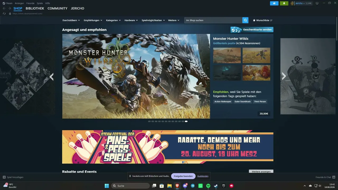The width and height of the screenshot is (338, 190).
Task: Open the green notification bell
Action: tap(284, 3)
